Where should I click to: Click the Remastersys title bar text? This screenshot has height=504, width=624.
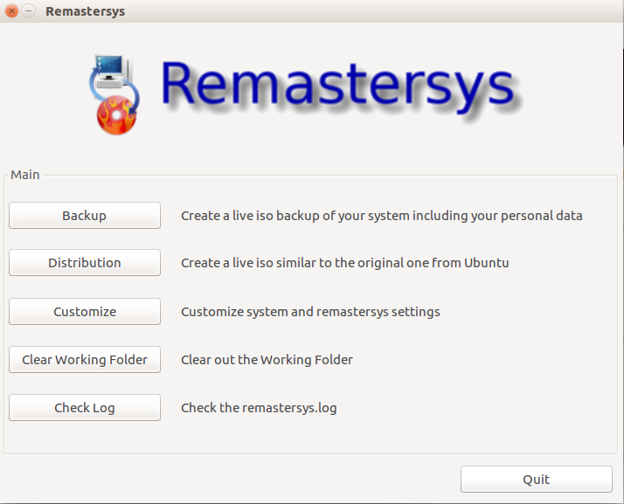(85, 11)
